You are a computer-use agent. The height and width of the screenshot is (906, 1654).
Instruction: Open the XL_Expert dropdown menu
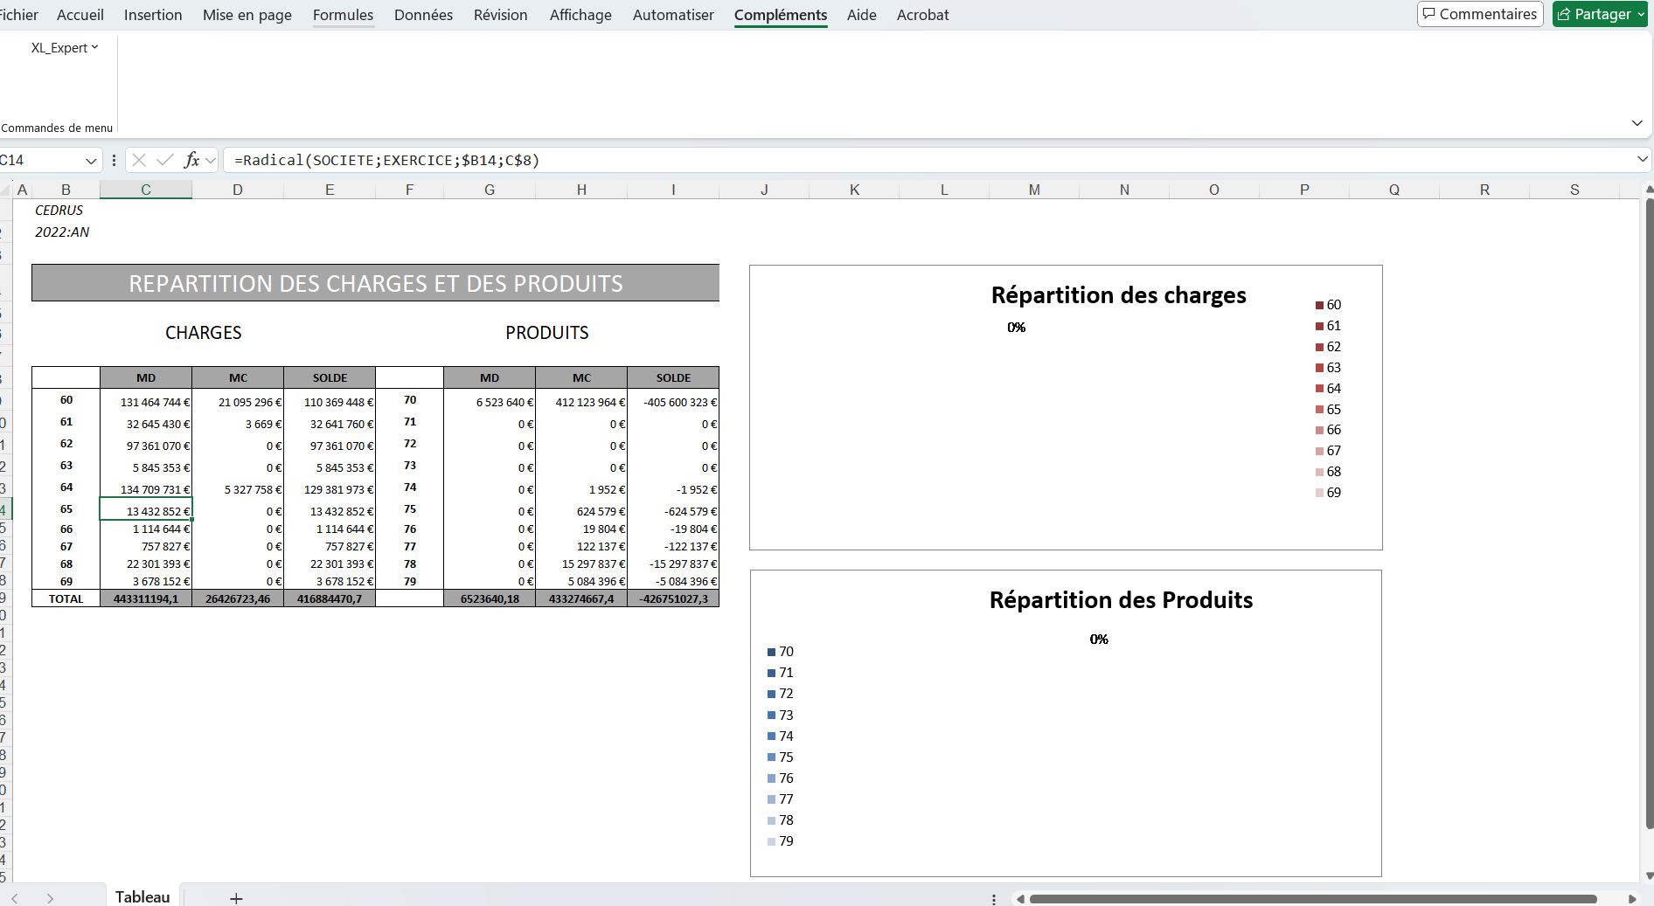tap(64, 48)
